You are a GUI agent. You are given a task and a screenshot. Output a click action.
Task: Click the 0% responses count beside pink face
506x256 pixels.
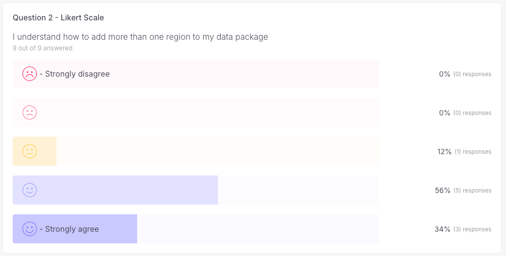click(x=465, y=113)
